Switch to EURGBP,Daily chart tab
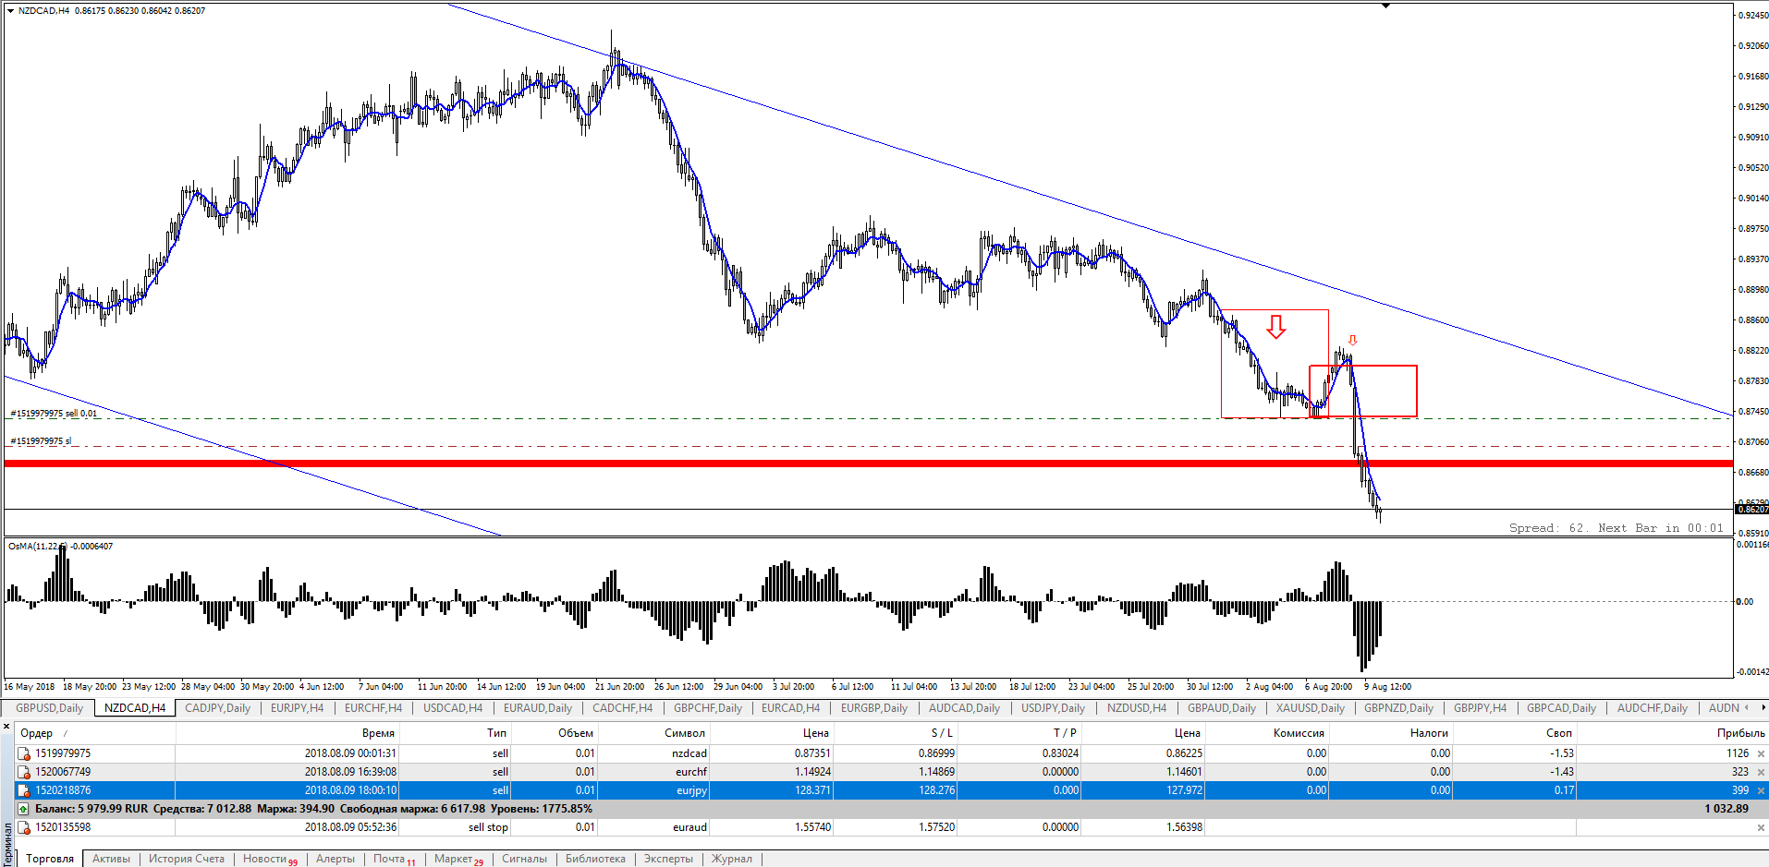The image size is (1769, 867). 874,708
